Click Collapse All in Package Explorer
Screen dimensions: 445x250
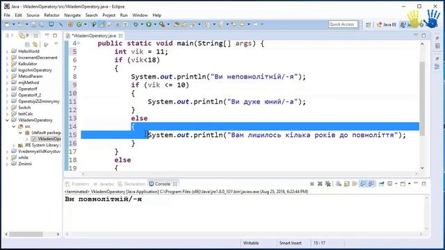click(27, 44)
